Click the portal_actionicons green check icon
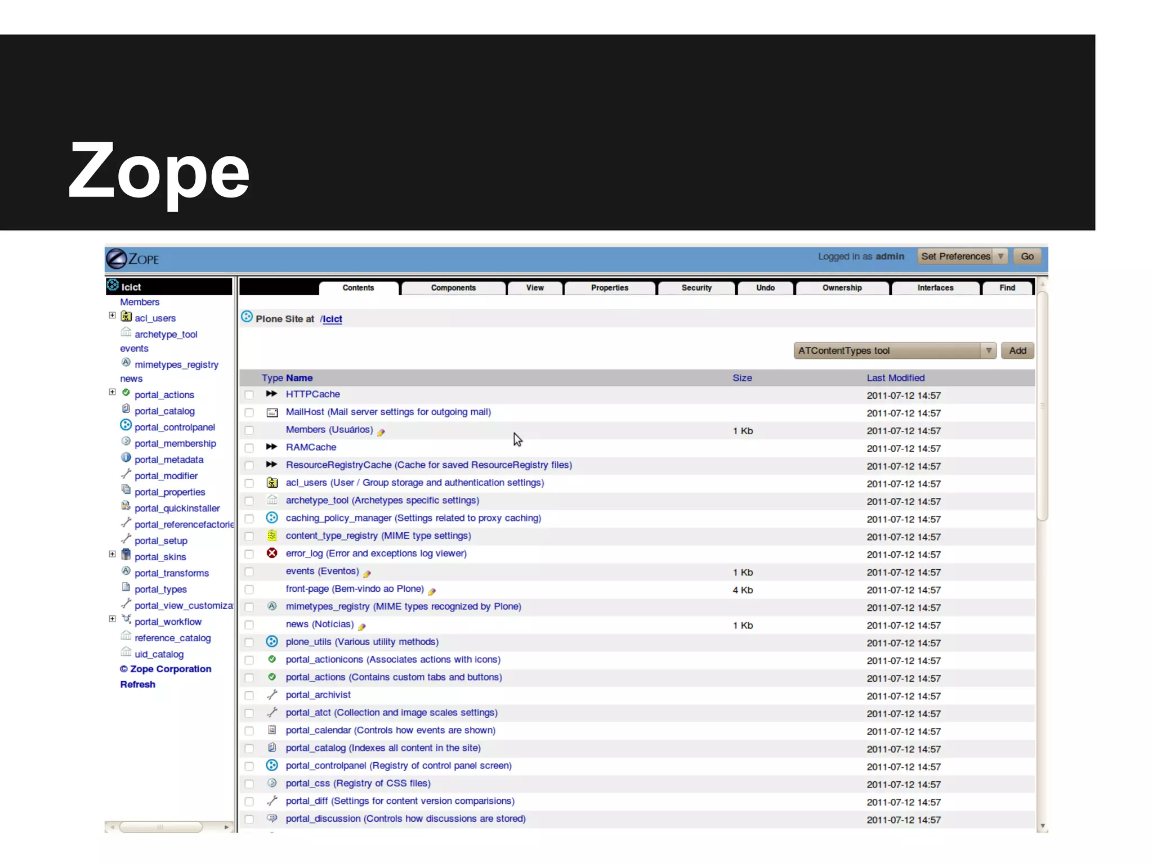Viewport: 1153px width, 864px height. tap(272, 659)
